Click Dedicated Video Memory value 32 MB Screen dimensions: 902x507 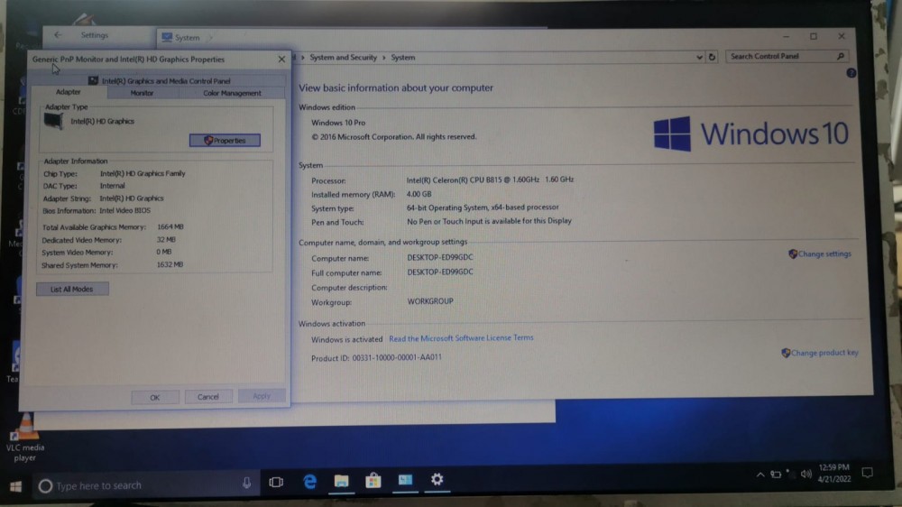pyautogui.click(x=166, y=239)
